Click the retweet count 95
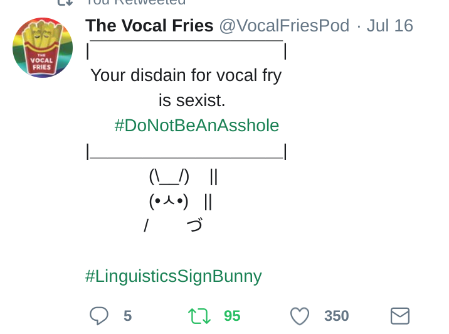Screen dimensions: 449x334 (232, 316)
